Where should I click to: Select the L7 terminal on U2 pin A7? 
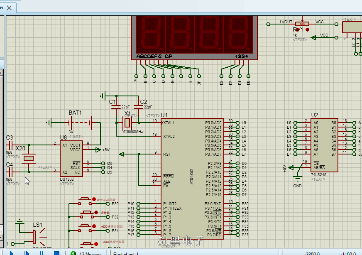click(x=295, y=154)
